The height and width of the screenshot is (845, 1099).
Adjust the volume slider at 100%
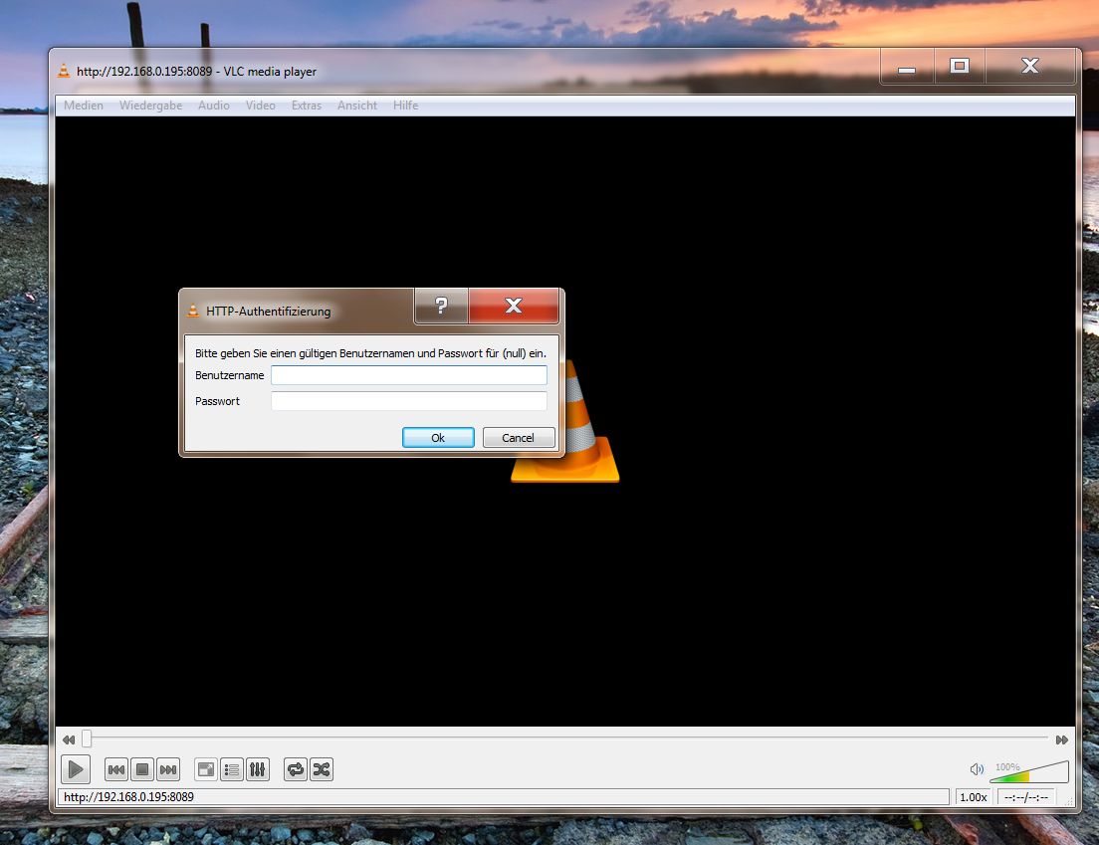1029,771
